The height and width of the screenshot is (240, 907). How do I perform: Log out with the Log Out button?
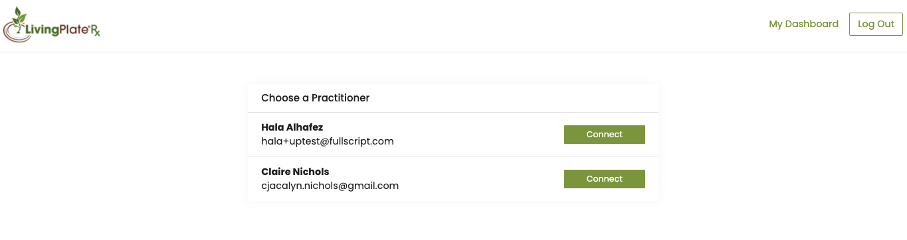(876, 24)
